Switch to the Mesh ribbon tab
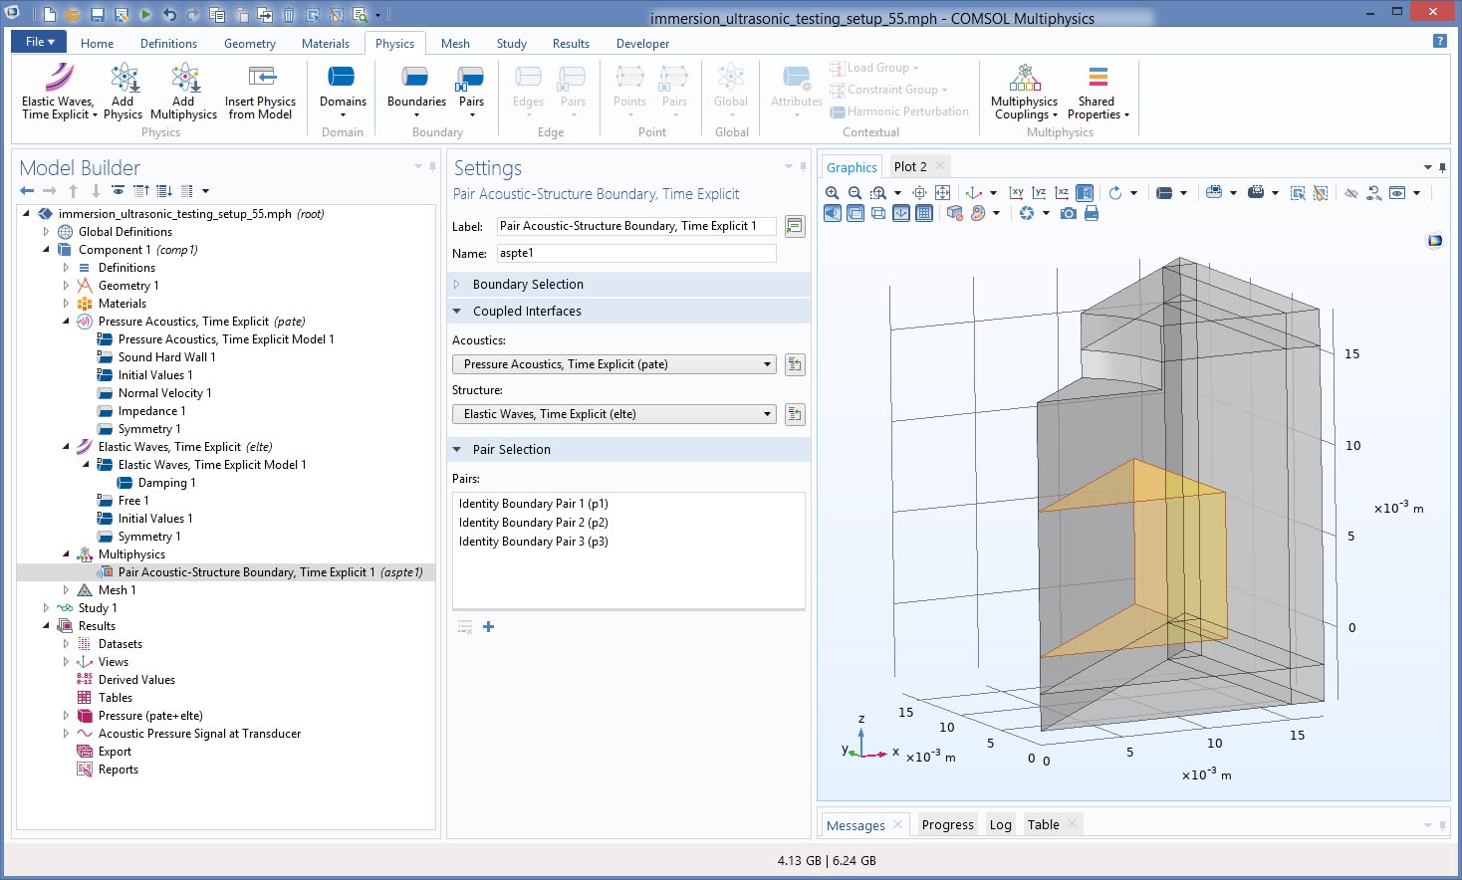 455,44
